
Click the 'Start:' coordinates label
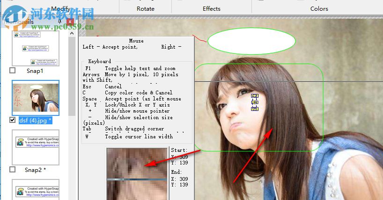pyautogui.click(x=179, y=150)
